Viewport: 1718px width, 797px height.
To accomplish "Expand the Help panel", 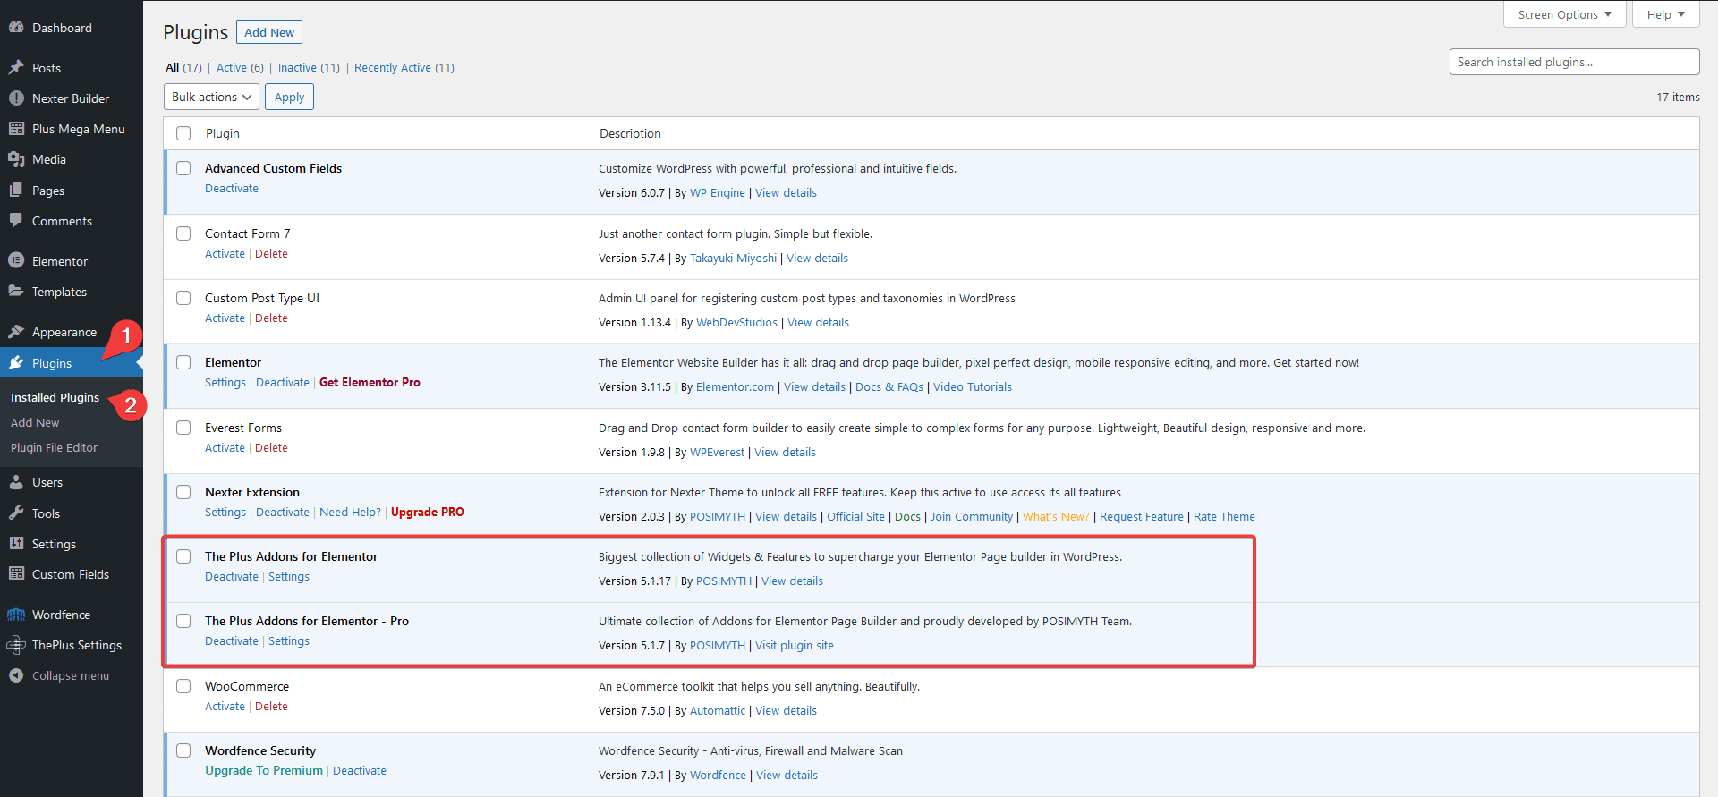I will [1665, 14].
